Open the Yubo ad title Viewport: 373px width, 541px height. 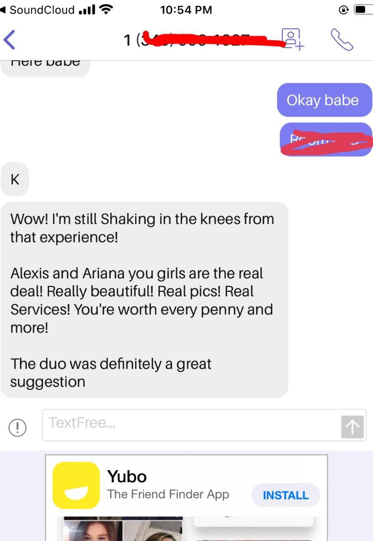127,476
